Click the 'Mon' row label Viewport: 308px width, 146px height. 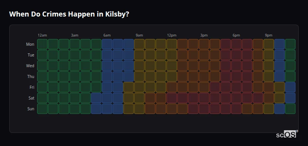pyautogui.click(x=30, y=44)
